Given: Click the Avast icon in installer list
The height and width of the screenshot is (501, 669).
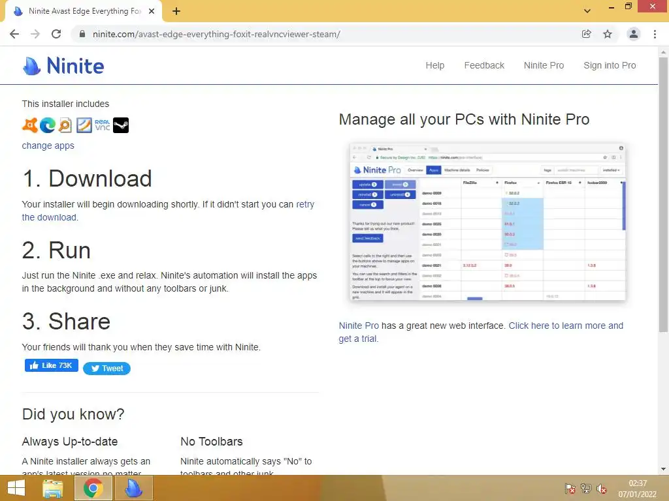Looking at the screenshot, I should click(x=30, y=125).
